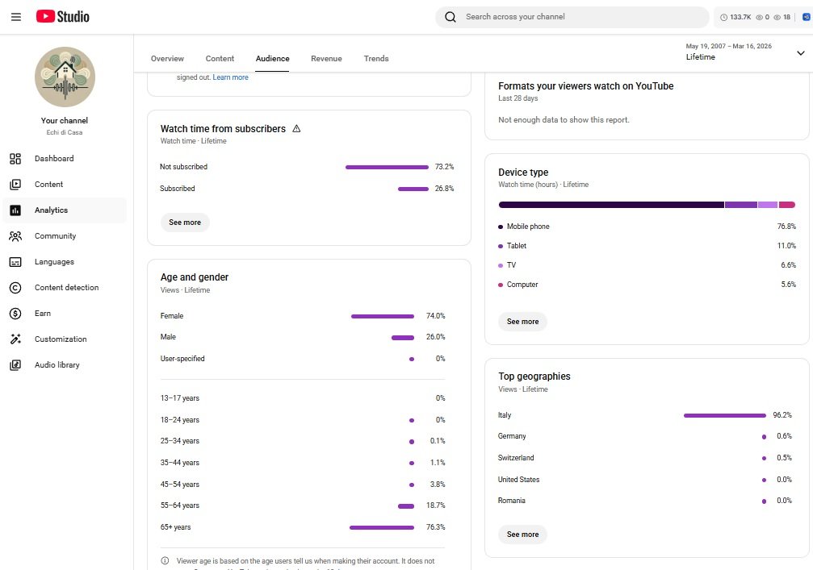
Task: Switch to the Overview tab
Action: tap(167, 59)
